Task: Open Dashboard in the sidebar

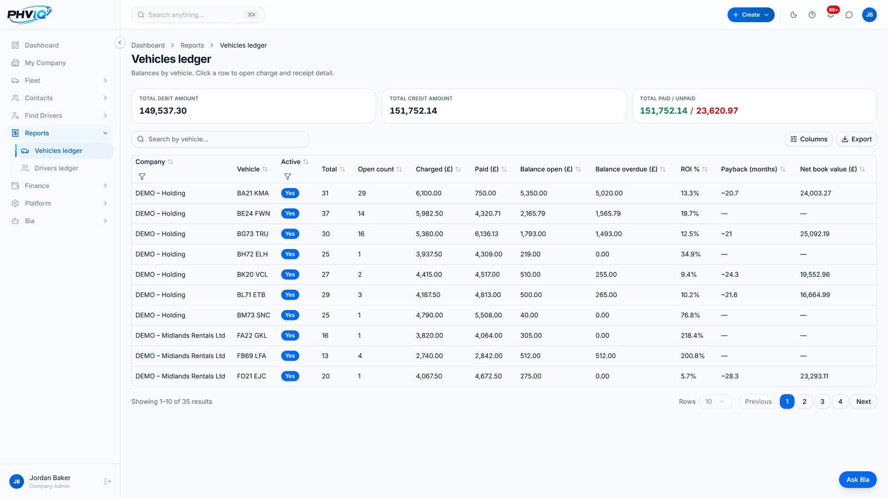Action: click(60, 45)
